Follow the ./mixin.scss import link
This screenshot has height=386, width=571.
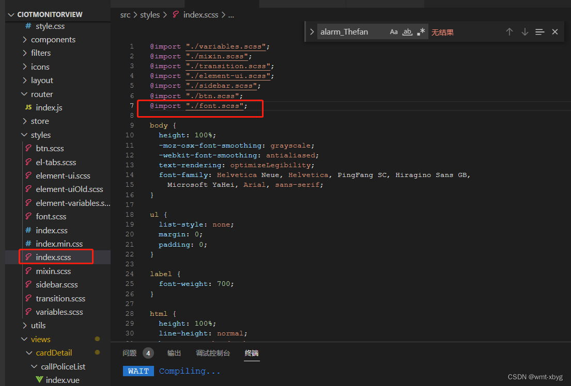(x=217, y=56)
